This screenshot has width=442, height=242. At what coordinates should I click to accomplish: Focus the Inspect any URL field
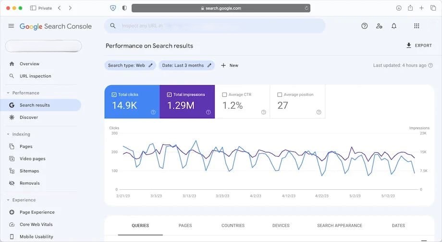pyautogui.click(x=215, y=26)
